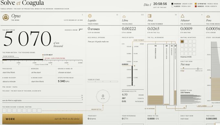Open the Lapides panel heading
The width and height of the screenshot is (220, 125).
(x=92, y=20)
